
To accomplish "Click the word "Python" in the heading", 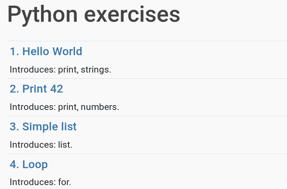I will click(43, 14).
